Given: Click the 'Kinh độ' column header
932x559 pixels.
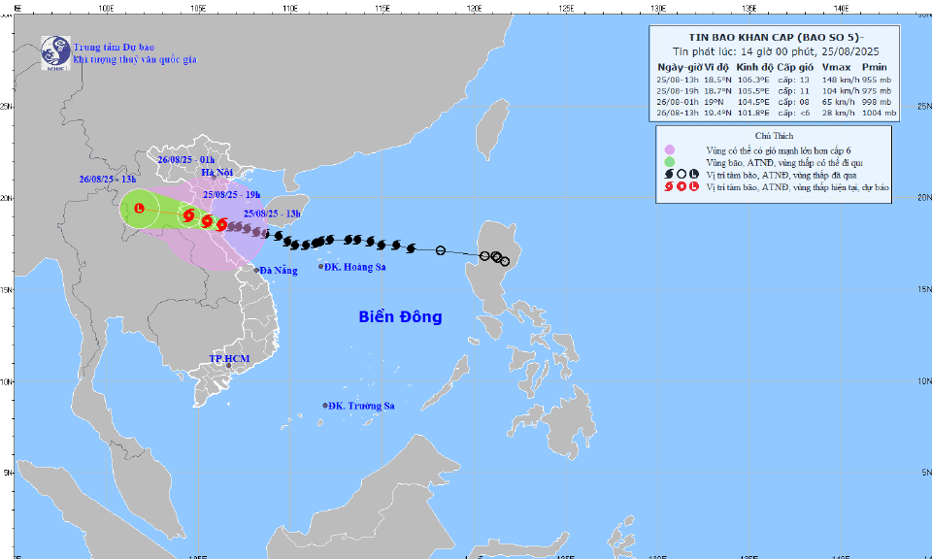Looking at the screenshot, I should pyautogui.click(x=754, y=67).
